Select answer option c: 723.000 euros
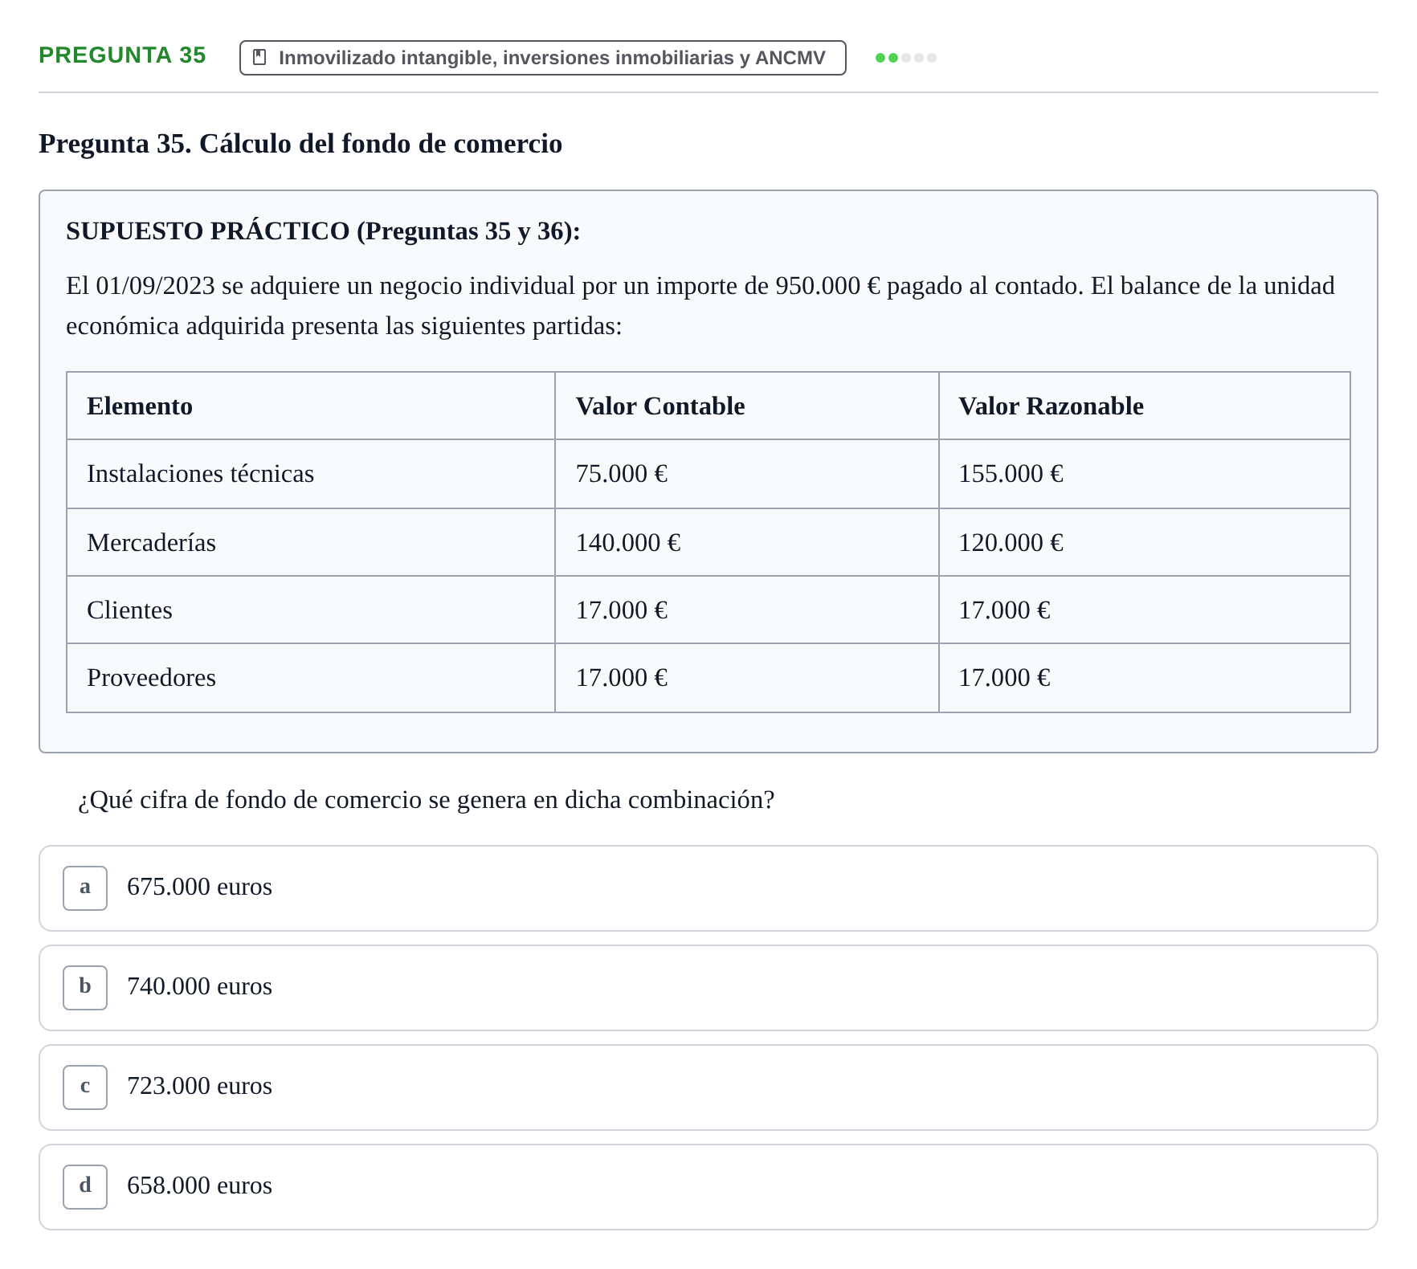This screenshot has width=1417, height=1269. click(x=708, y=1087)
